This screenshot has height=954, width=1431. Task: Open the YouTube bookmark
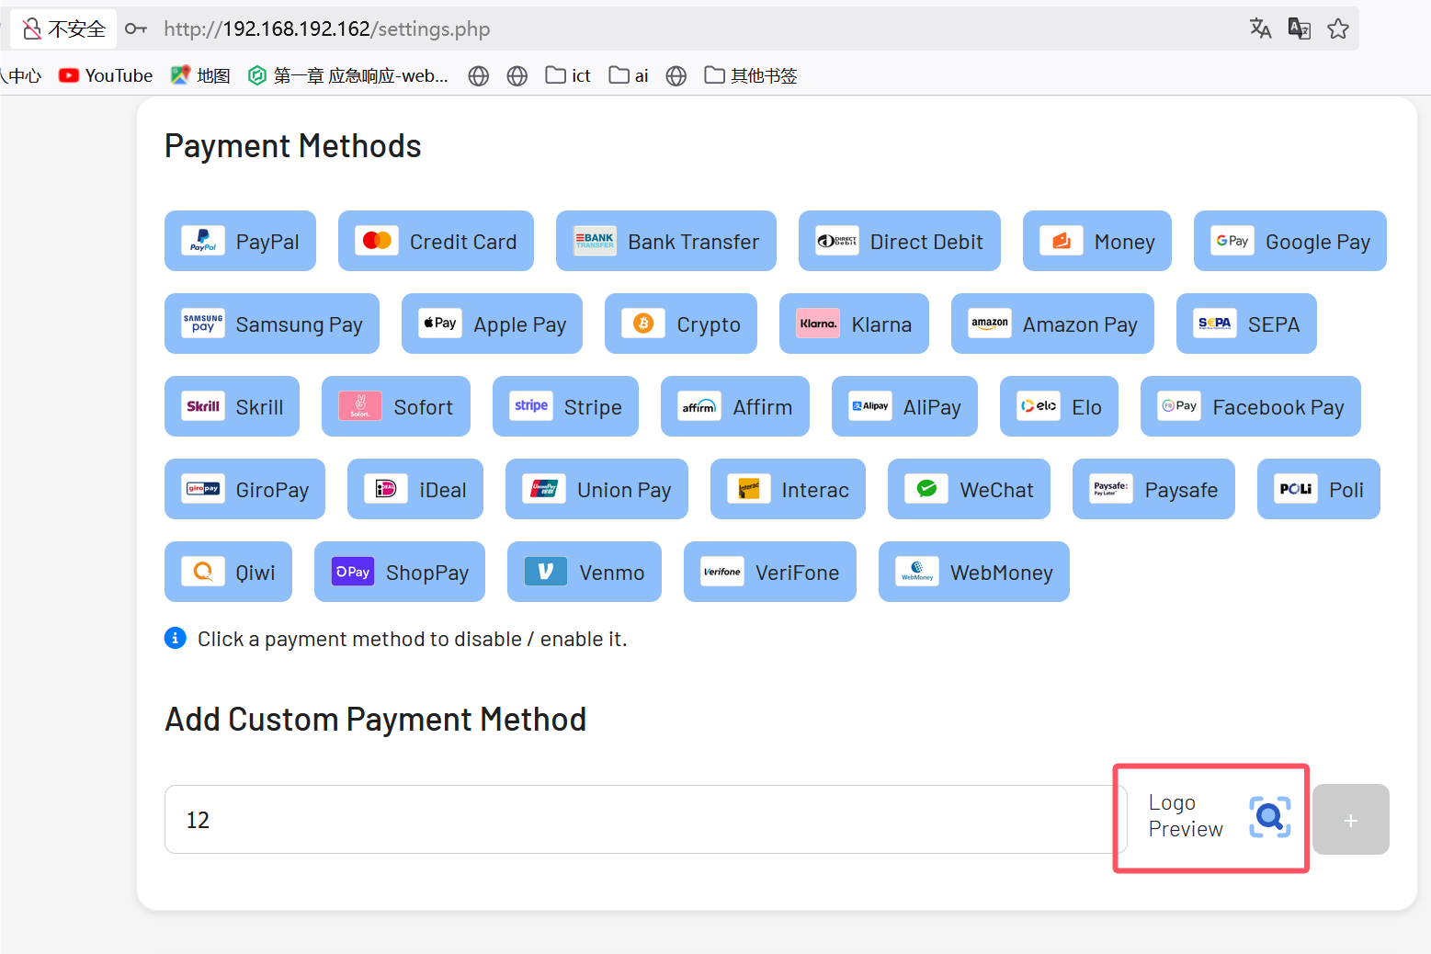point(106,75)
